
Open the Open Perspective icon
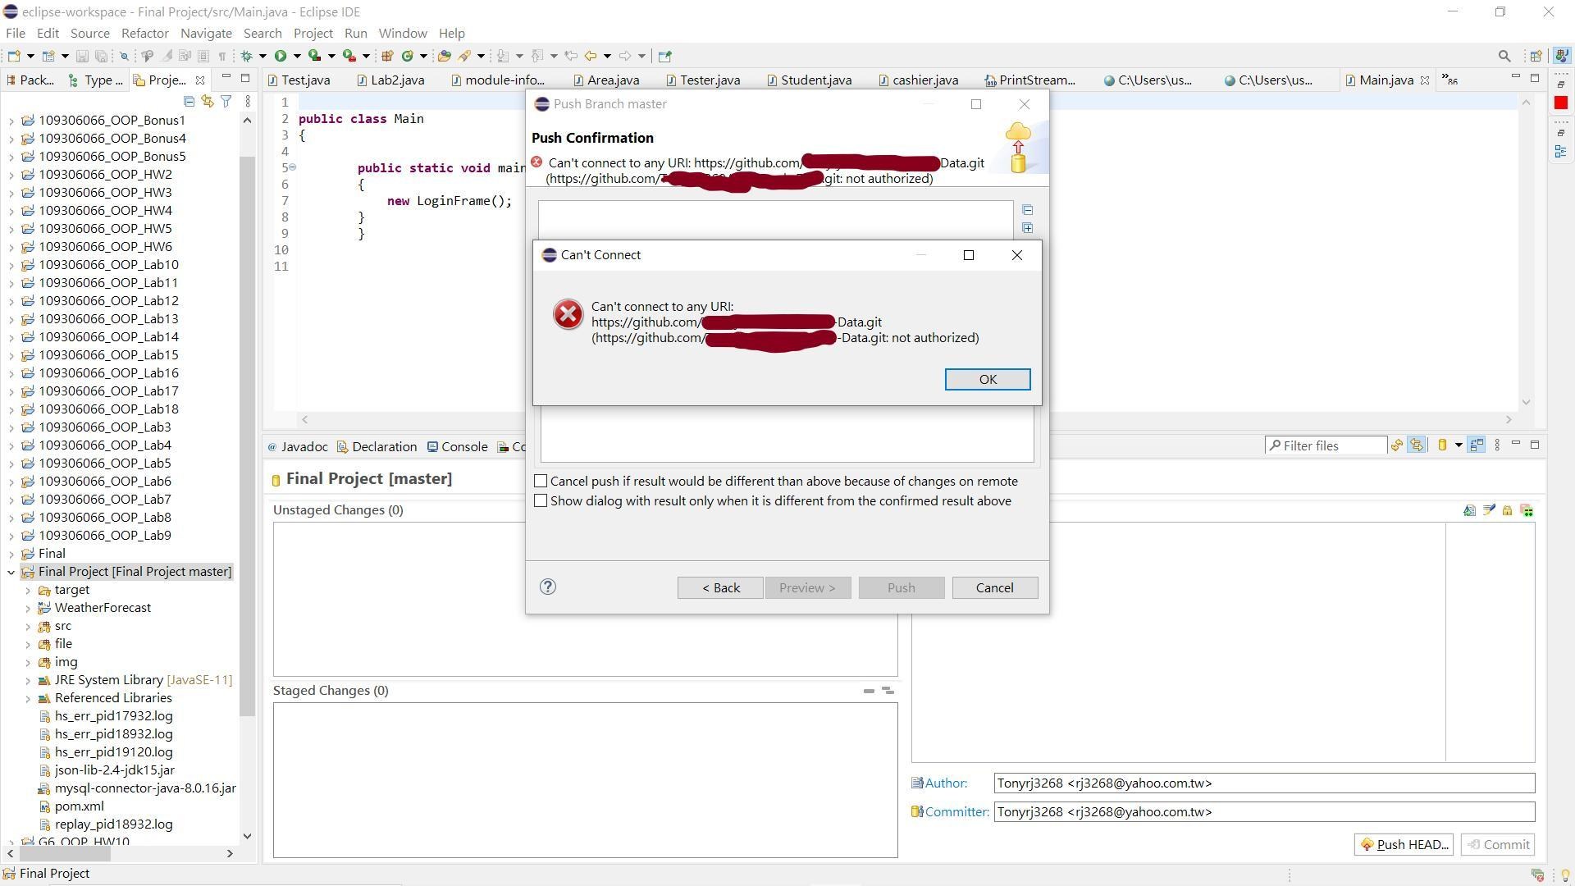click(x=1536, y=56)
